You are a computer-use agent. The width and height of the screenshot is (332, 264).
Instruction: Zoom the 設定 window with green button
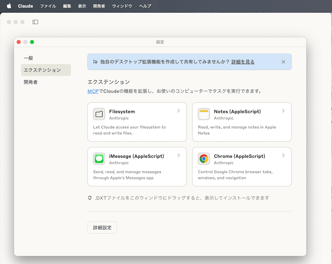(32, 42)
